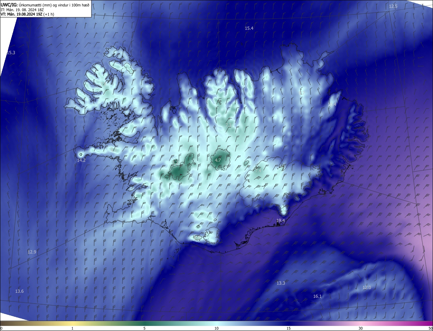Click the 50 tick label on the color scale
Screen dimensions: 433x331
coord(430,329)
